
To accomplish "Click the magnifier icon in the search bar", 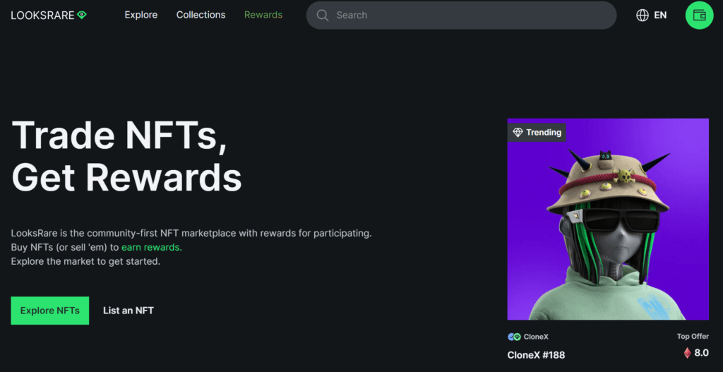I will (323, 16).
